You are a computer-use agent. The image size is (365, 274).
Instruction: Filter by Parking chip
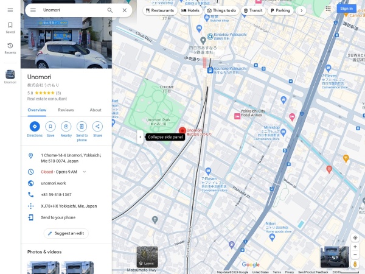[x=280, y=10]
